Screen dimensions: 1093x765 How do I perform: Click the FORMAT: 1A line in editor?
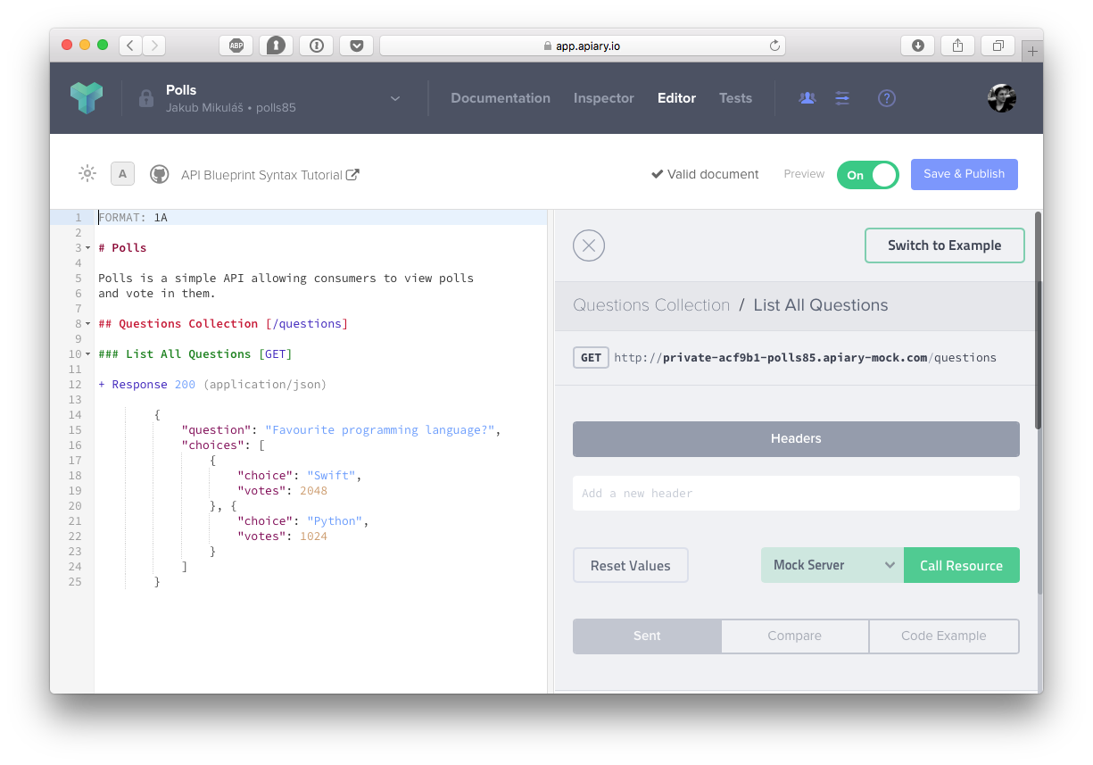coord(133,218)
